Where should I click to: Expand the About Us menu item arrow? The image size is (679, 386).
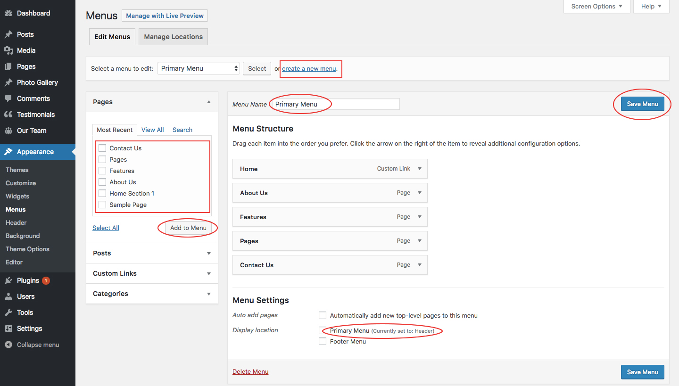420,193
